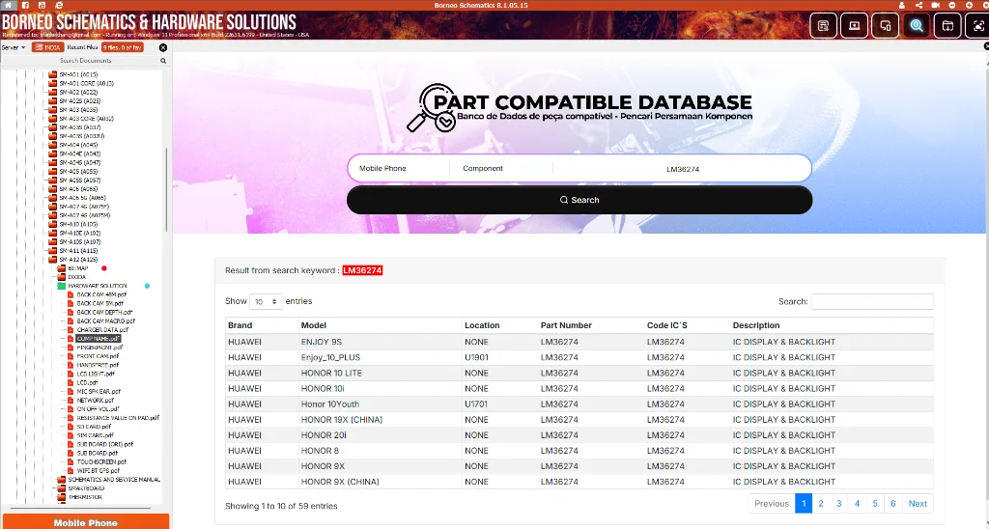Viewport: 989px width, 529px height.
Task: Open the cloud capture toolbar icon
Action: coord(978,26)
